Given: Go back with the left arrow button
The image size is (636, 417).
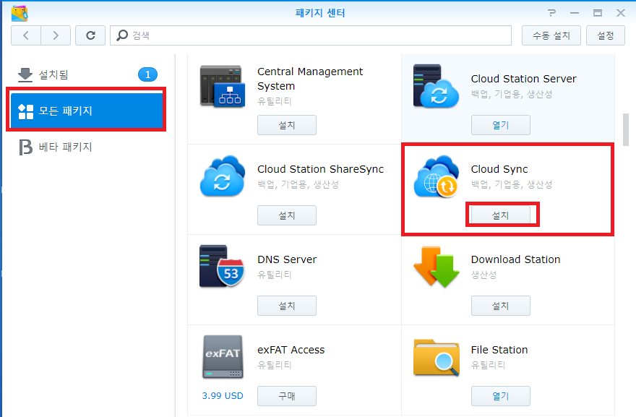Looking at the screenshot, I should coord(26,35).
